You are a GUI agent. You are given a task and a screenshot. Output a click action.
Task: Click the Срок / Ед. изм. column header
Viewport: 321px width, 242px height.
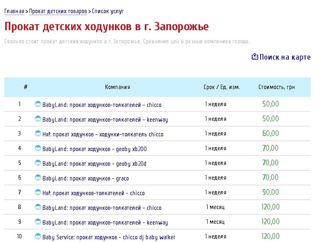pos(222,87)
